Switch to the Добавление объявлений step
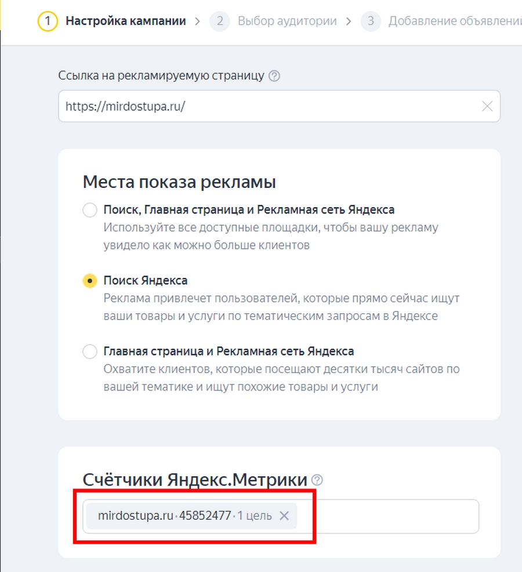Screen dimensions: 522x572 point(452,21)
